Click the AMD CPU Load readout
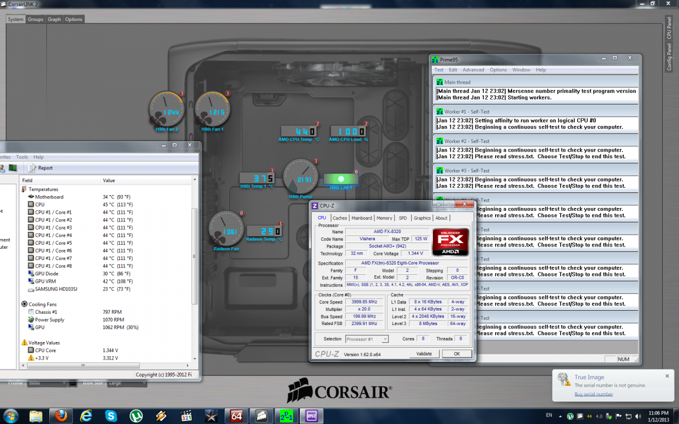The width and height of the screenshot is (679, 424). tap(348, 131)
